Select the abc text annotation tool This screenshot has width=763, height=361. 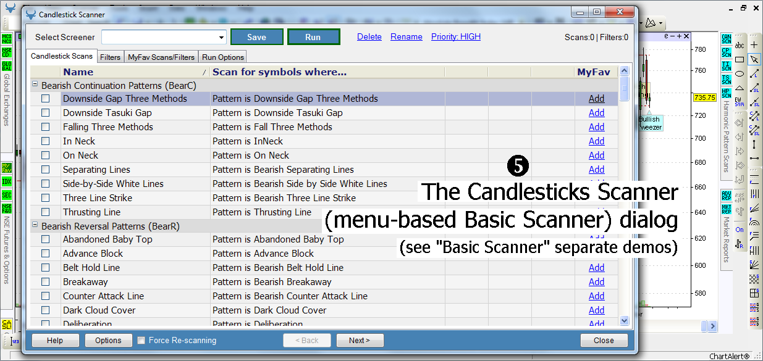[x=740, y=45]
